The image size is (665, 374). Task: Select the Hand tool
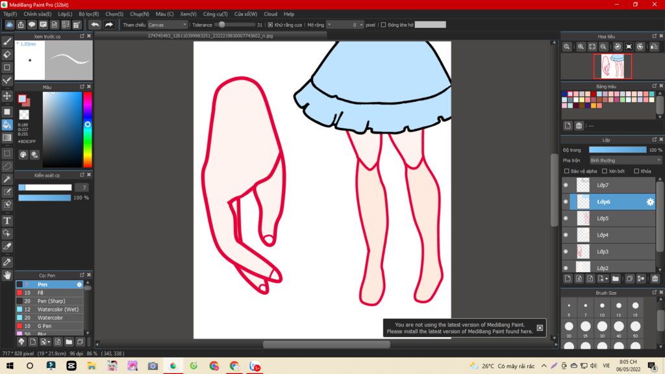[x=7, y=275]
